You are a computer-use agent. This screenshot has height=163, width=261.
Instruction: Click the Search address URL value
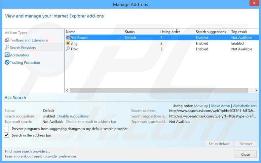212,111
